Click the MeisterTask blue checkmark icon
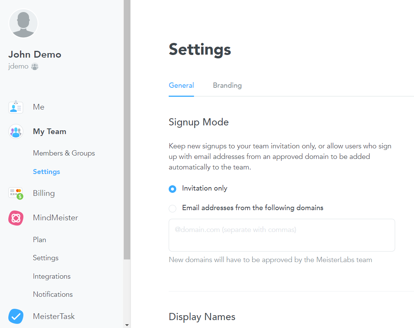This screenshot has height=328, width=414. pos(16,316)
